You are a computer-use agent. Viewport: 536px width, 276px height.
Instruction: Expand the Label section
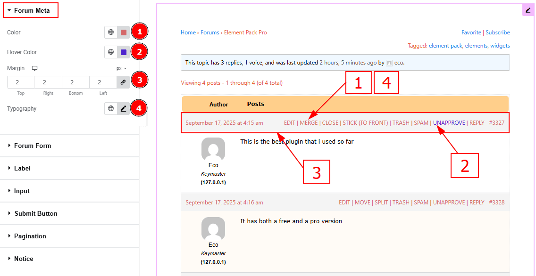tap(70, 168)
